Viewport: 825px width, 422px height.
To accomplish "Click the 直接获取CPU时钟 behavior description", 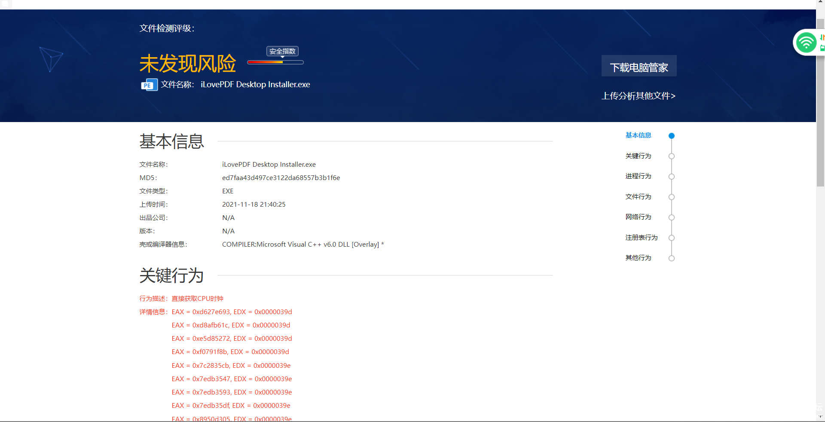I will [198, 299].
